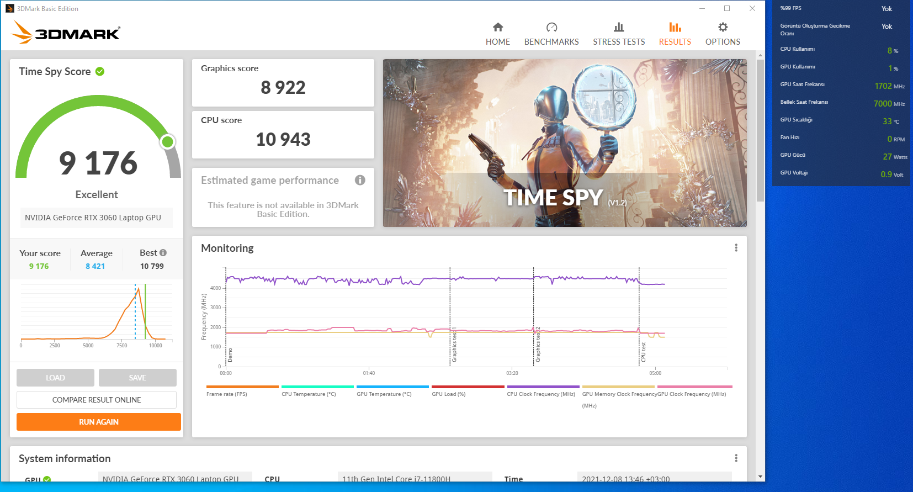Open the OPTIONS tab

coord(723,42)
